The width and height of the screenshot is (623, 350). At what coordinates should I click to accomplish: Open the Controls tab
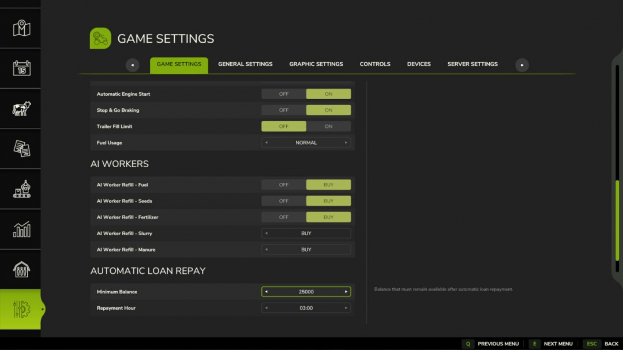pos(375,64)
